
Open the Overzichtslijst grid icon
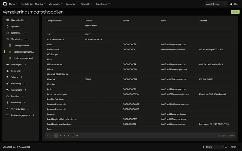point(7,20)
